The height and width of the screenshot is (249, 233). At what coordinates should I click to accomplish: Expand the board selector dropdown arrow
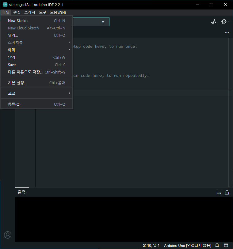(x=103, y=22)
